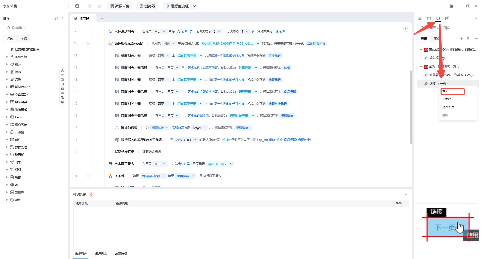Click the 飞书 category icon
Viewport: 482px width, 259px height.
pos(12,162)
